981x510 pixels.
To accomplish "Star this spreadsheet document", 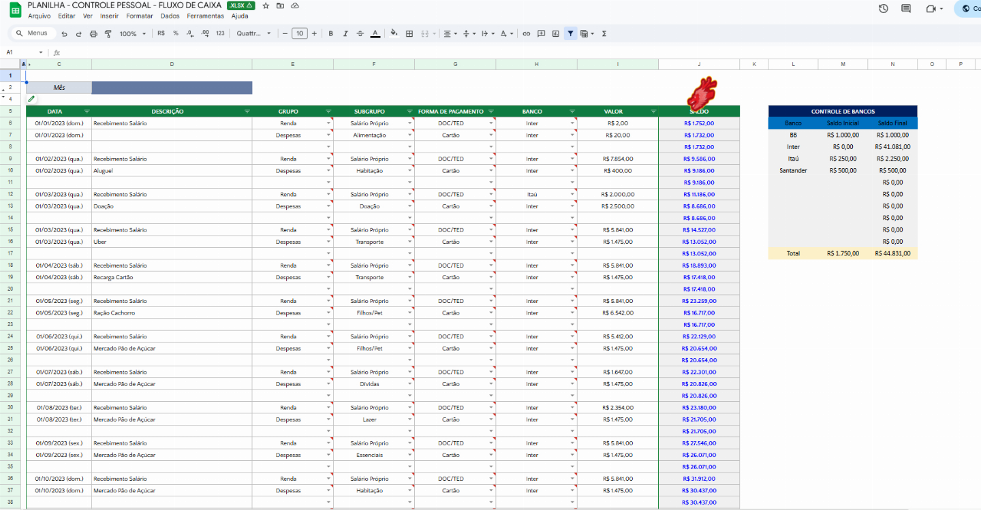I will pyautogui.click(x=266, y=5).
